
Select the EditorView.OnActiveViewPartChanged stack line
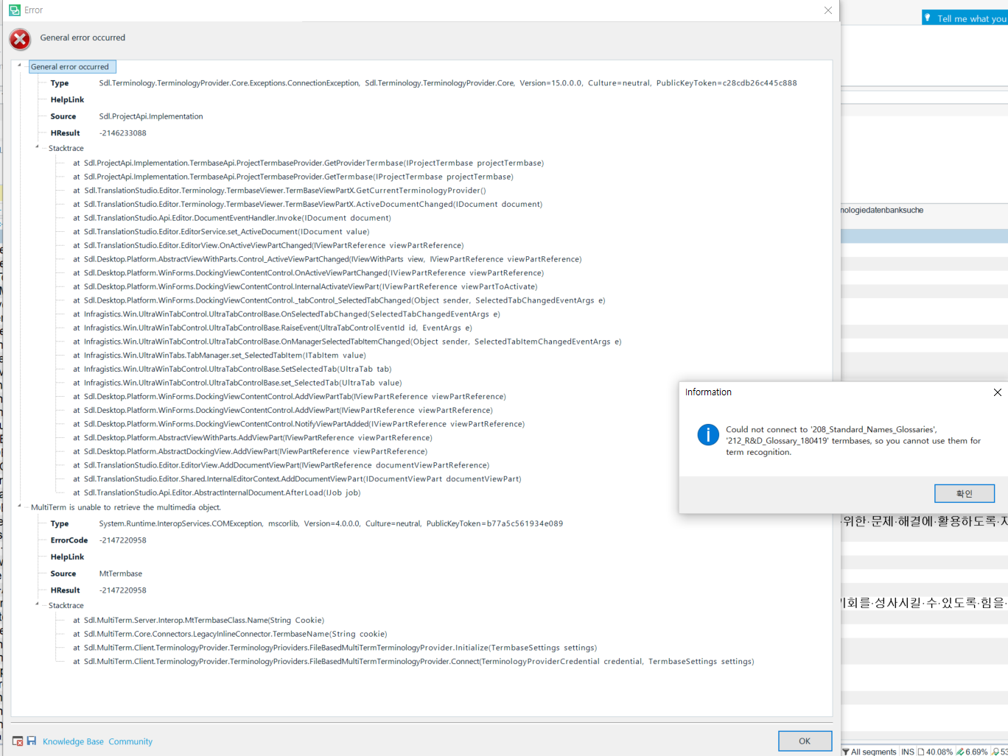pyautogui.click(x=268, y=245)
